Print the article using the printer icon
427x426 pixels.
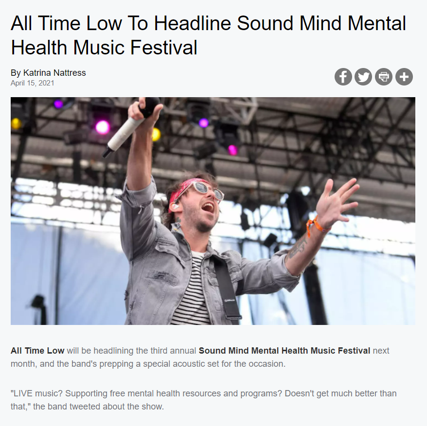[384, 77]
